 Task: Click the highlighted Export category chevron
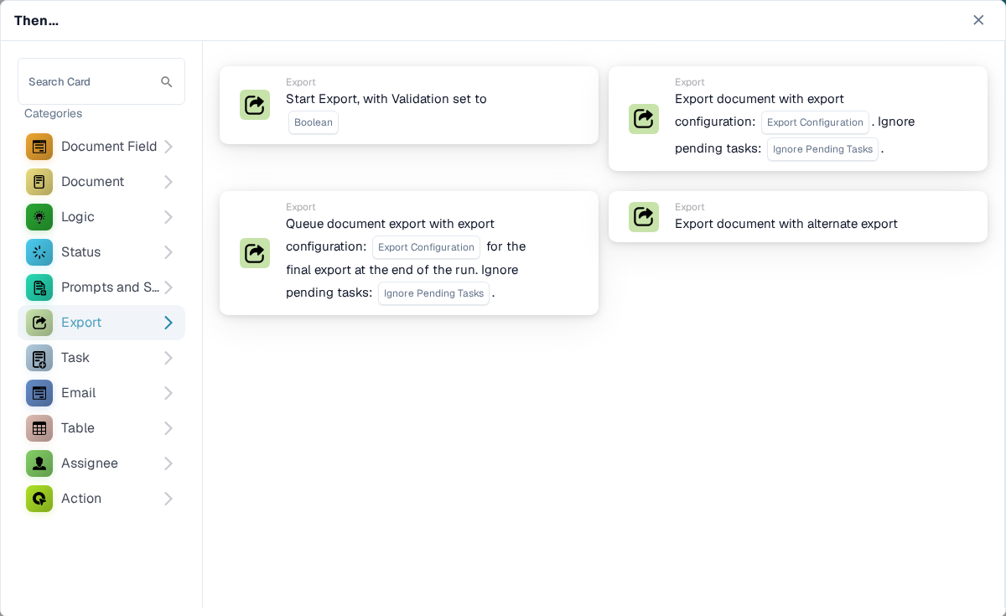coord(169,323)
